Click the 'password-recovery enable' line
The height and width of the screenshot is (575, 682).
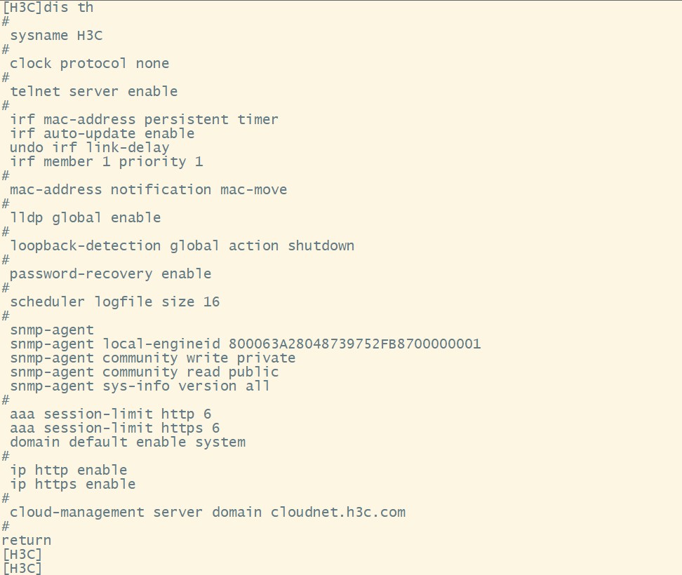click(x=110, y=273)
